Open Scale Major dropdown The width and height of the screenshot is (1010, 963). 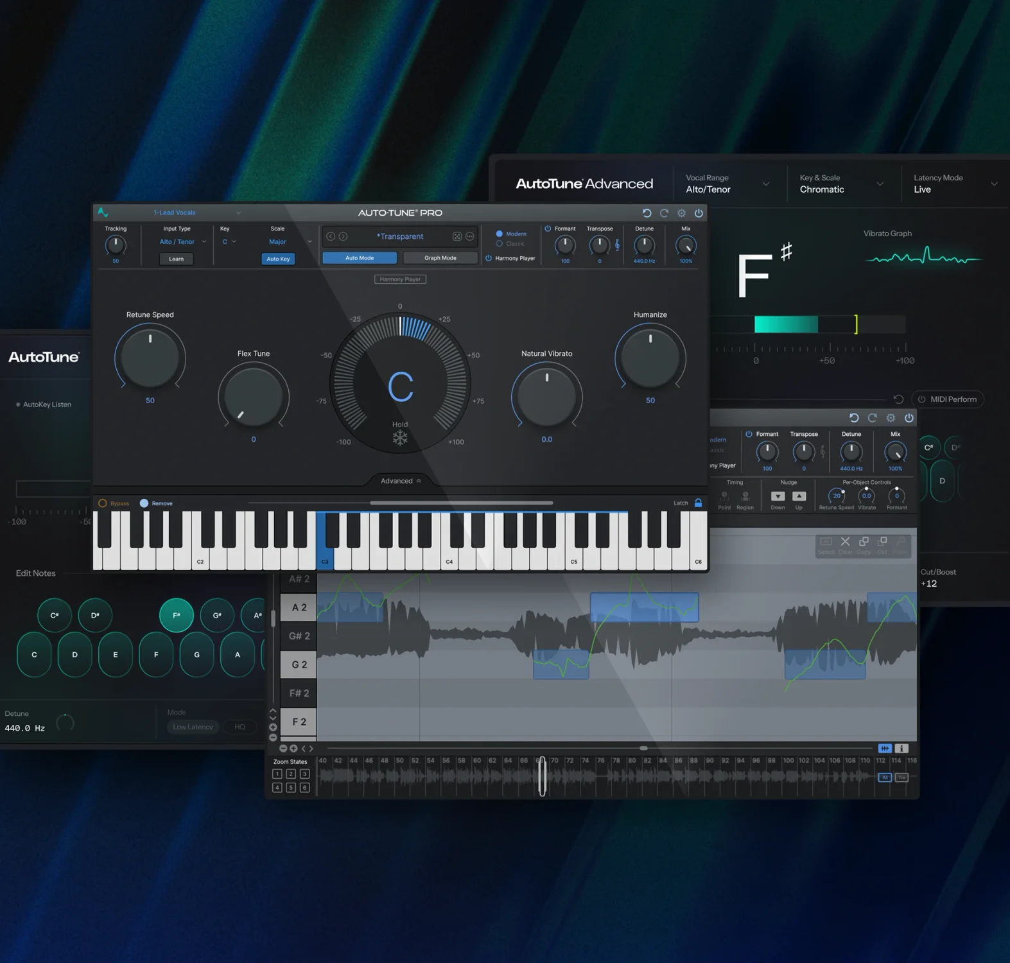(x=290, y=242)
